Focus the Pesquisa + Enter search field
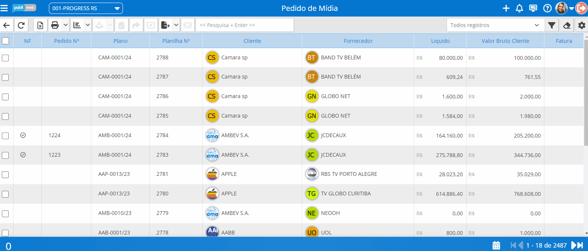 pos(245,25)
